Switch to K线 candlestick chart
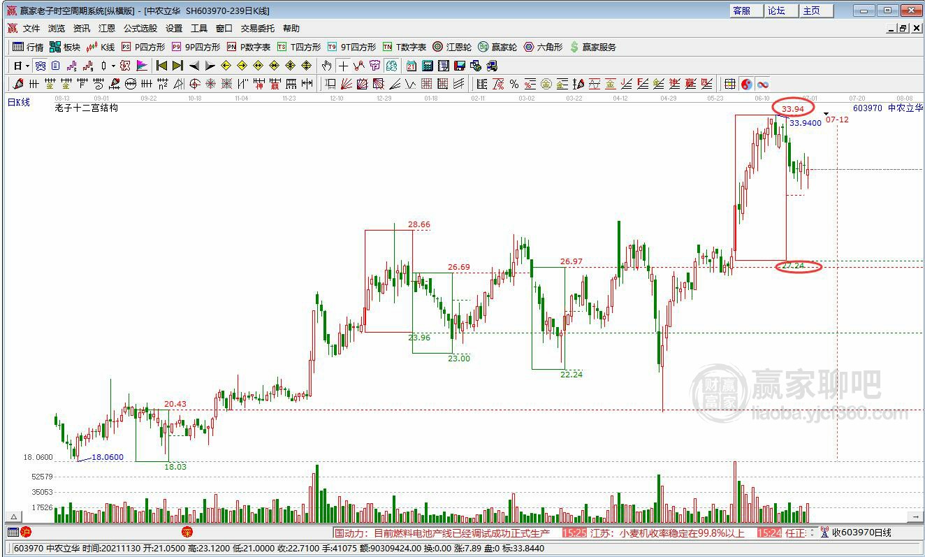The height and width of the screenshot is (557, 925). pyautogui.click(x=100, y=47)
